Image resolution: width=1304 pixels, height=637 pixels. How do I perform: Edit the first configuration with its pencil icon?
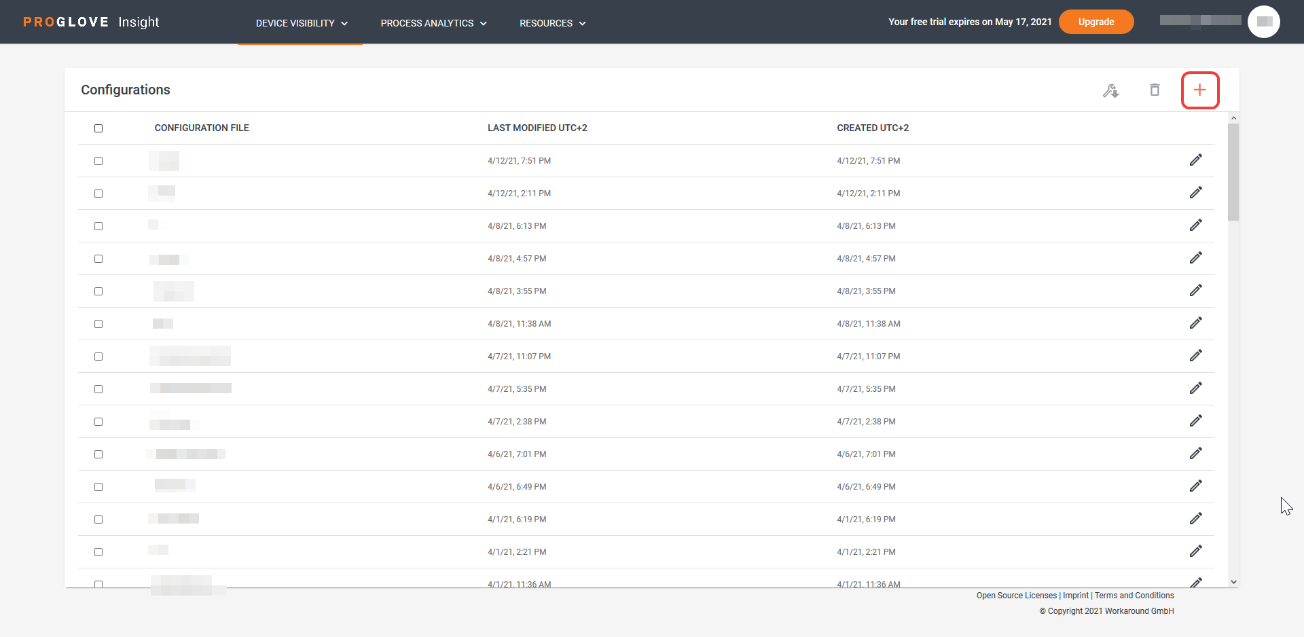pyautogui.click(x=1196, y=160)
